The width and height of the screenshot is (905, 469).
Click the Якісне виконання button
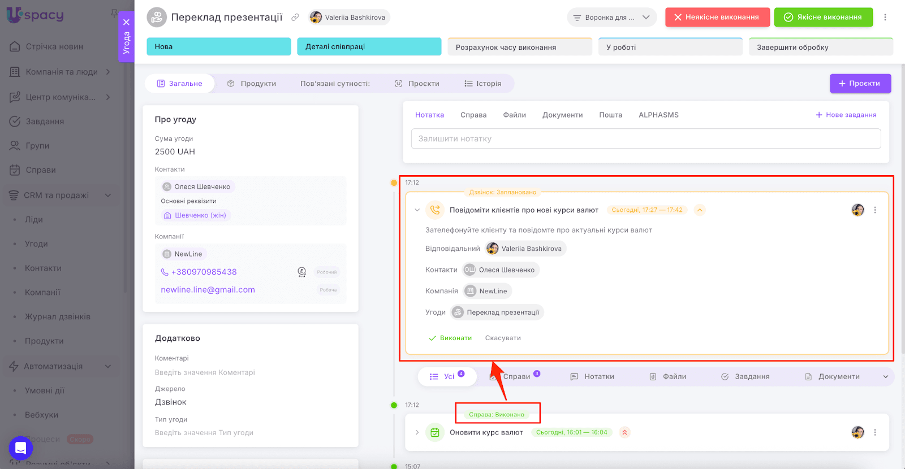pos(823,18)
